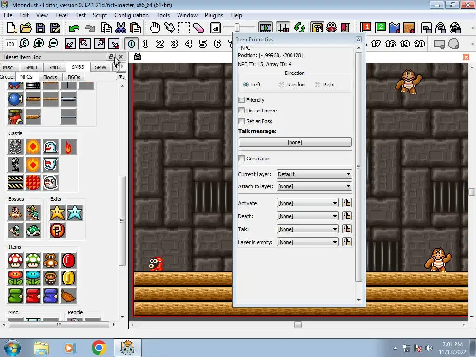The width and height of the screenshot is (476, 357).
Task: Toggle lock button beside Layer is empty
Action: pos(347,242)
